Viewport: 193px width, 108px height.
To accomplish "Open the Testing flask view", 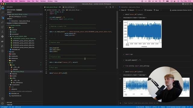I will [x=2, y=32].
